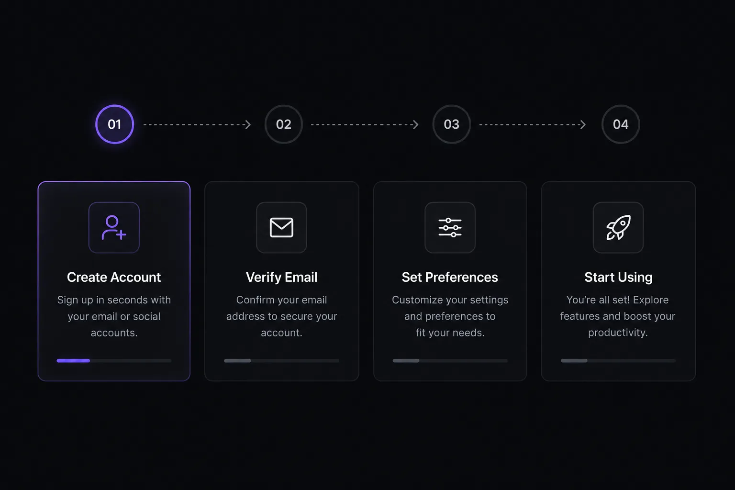Click the envelope icon in Verify Email
This screenshot has width=735, height=490.
point(281,227)
